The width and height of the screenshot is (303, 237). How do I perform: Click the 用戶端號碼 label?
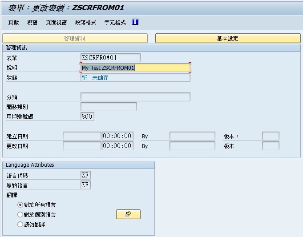(x=20, y=116)
